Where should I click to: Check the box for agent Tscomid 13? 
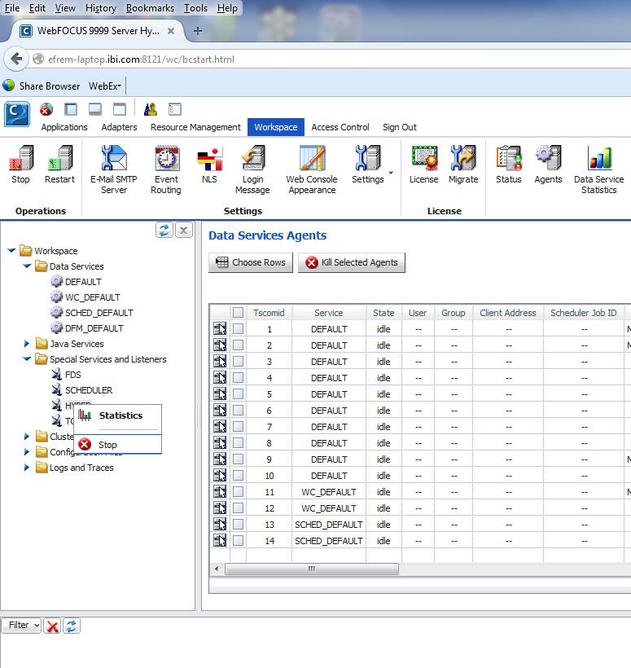tap(238, 525)
